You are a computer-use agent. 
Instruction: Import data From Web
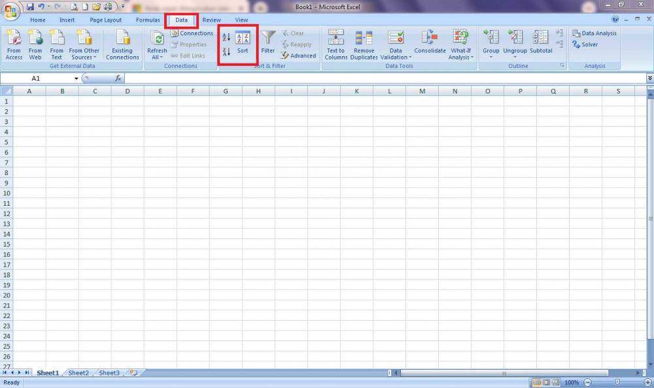point(35,45)
